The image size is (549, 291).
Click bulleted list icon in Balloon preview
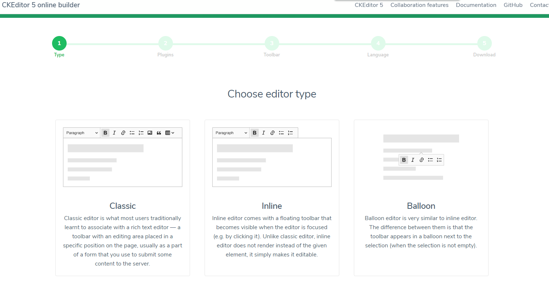[431, 160]
